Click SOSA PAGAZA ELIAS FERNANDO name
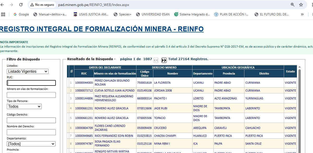This screenshot has width=313, height=153. (108, 144)
